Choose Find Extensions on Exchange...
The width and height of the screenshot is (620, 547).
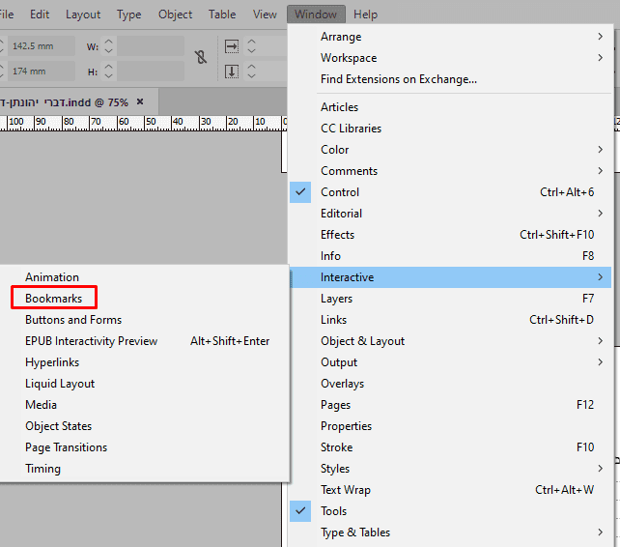click(450, 79)
